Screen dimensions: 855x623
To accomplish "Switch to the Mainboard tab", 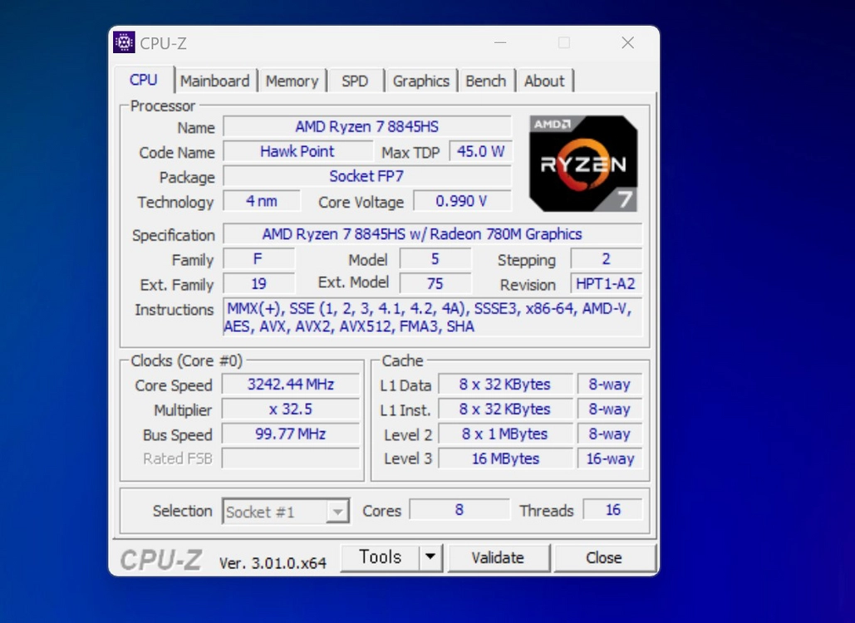I will click(x=215, y=81).
